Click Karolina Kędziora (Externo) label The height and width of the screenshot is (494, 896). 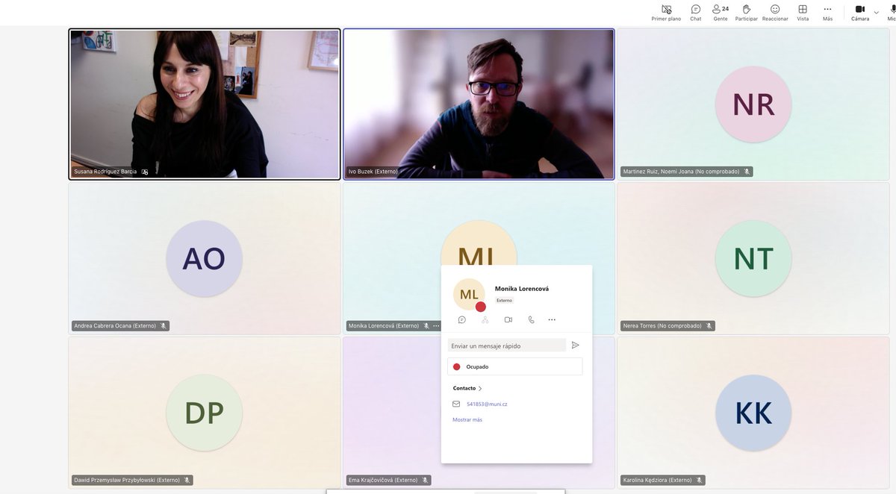(658, 480)
